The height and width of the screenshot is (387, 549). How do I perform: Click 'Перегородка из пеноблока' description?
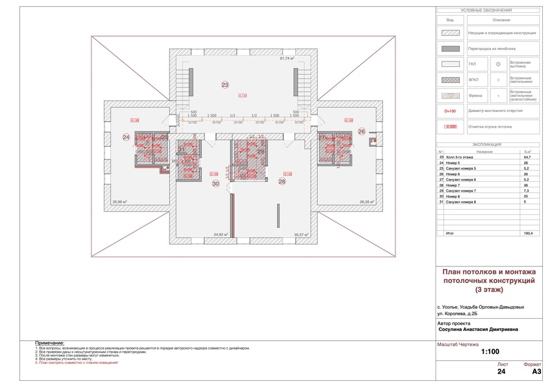(492, 49)
